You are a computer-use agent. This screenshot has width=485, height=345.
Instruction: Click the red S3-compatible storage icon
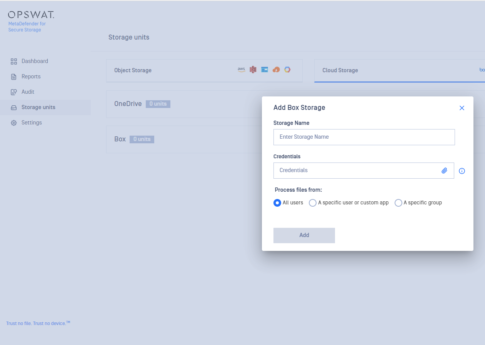click(x=253, y=70)
